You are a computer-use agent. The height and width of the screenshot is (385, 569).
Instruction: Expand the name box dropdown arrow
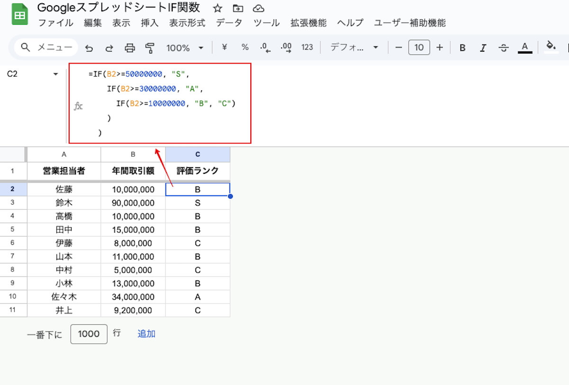pos(55,74)
